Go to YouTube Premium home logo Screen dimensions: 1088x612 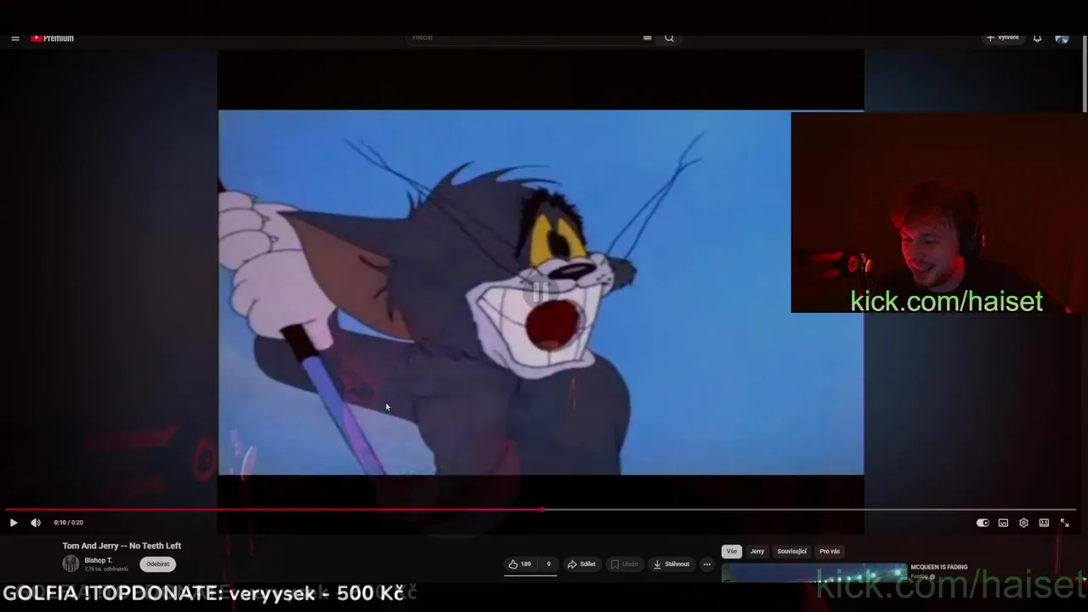(53, 38)
